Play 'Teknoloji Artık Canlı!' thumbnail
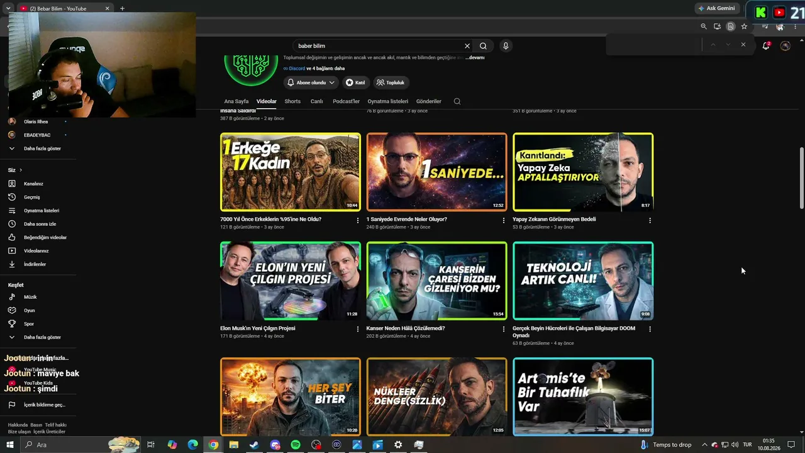 (x=583, y=281)
